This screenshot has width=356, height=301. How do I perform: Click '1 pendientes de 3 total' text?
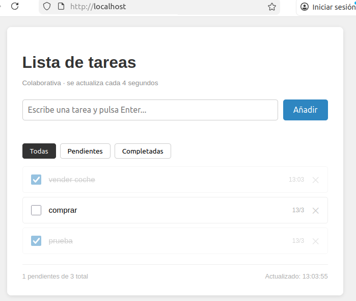click(x=55, y=277)
